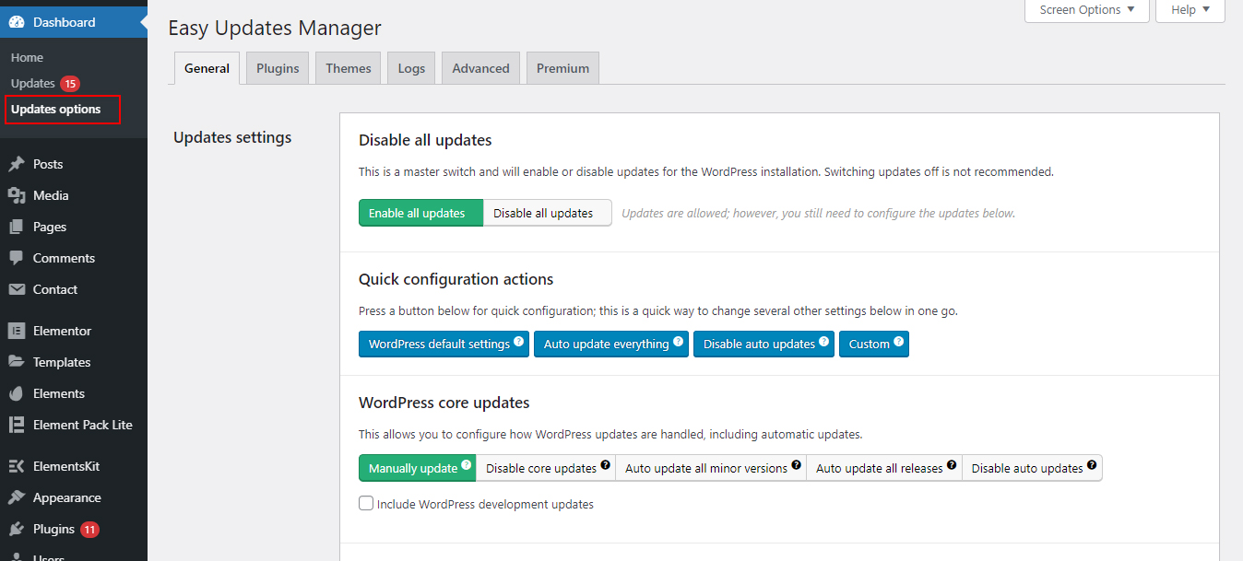Open the Media menu

pos(74,195)
